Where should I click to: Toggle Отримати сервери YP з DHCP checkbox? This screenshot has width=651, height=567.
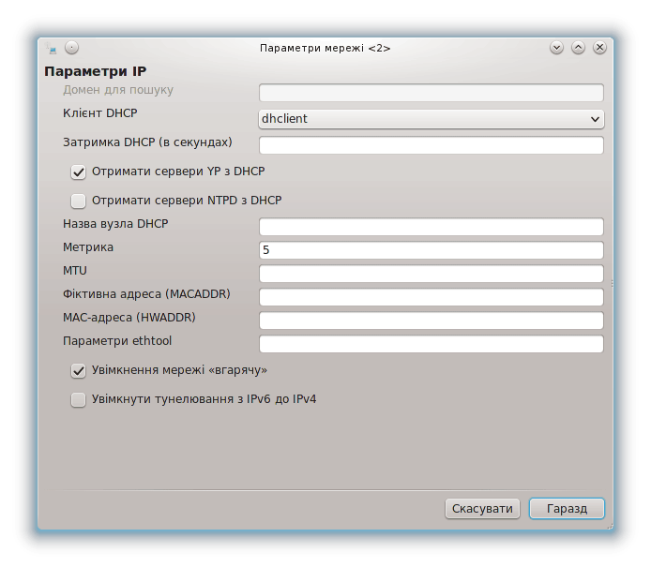point(78,172)
